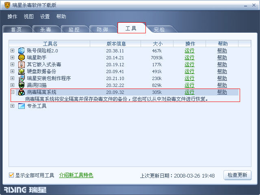Run 病毒隔离系统 via 运行 link
Image resolution: width=260 pixels, height=195 pixels.
190,92
